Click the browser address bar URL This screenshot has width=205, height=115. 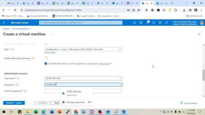(x=53, y=10)
